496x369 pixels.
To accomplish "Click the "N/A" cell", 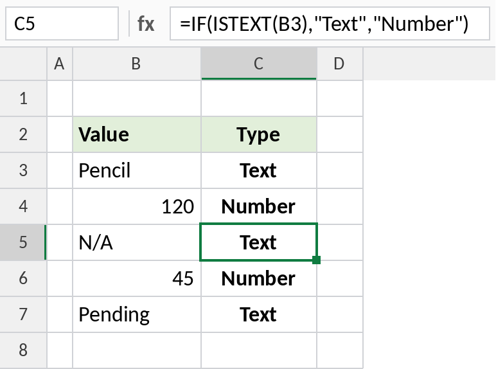I will [x=137, y=242].
